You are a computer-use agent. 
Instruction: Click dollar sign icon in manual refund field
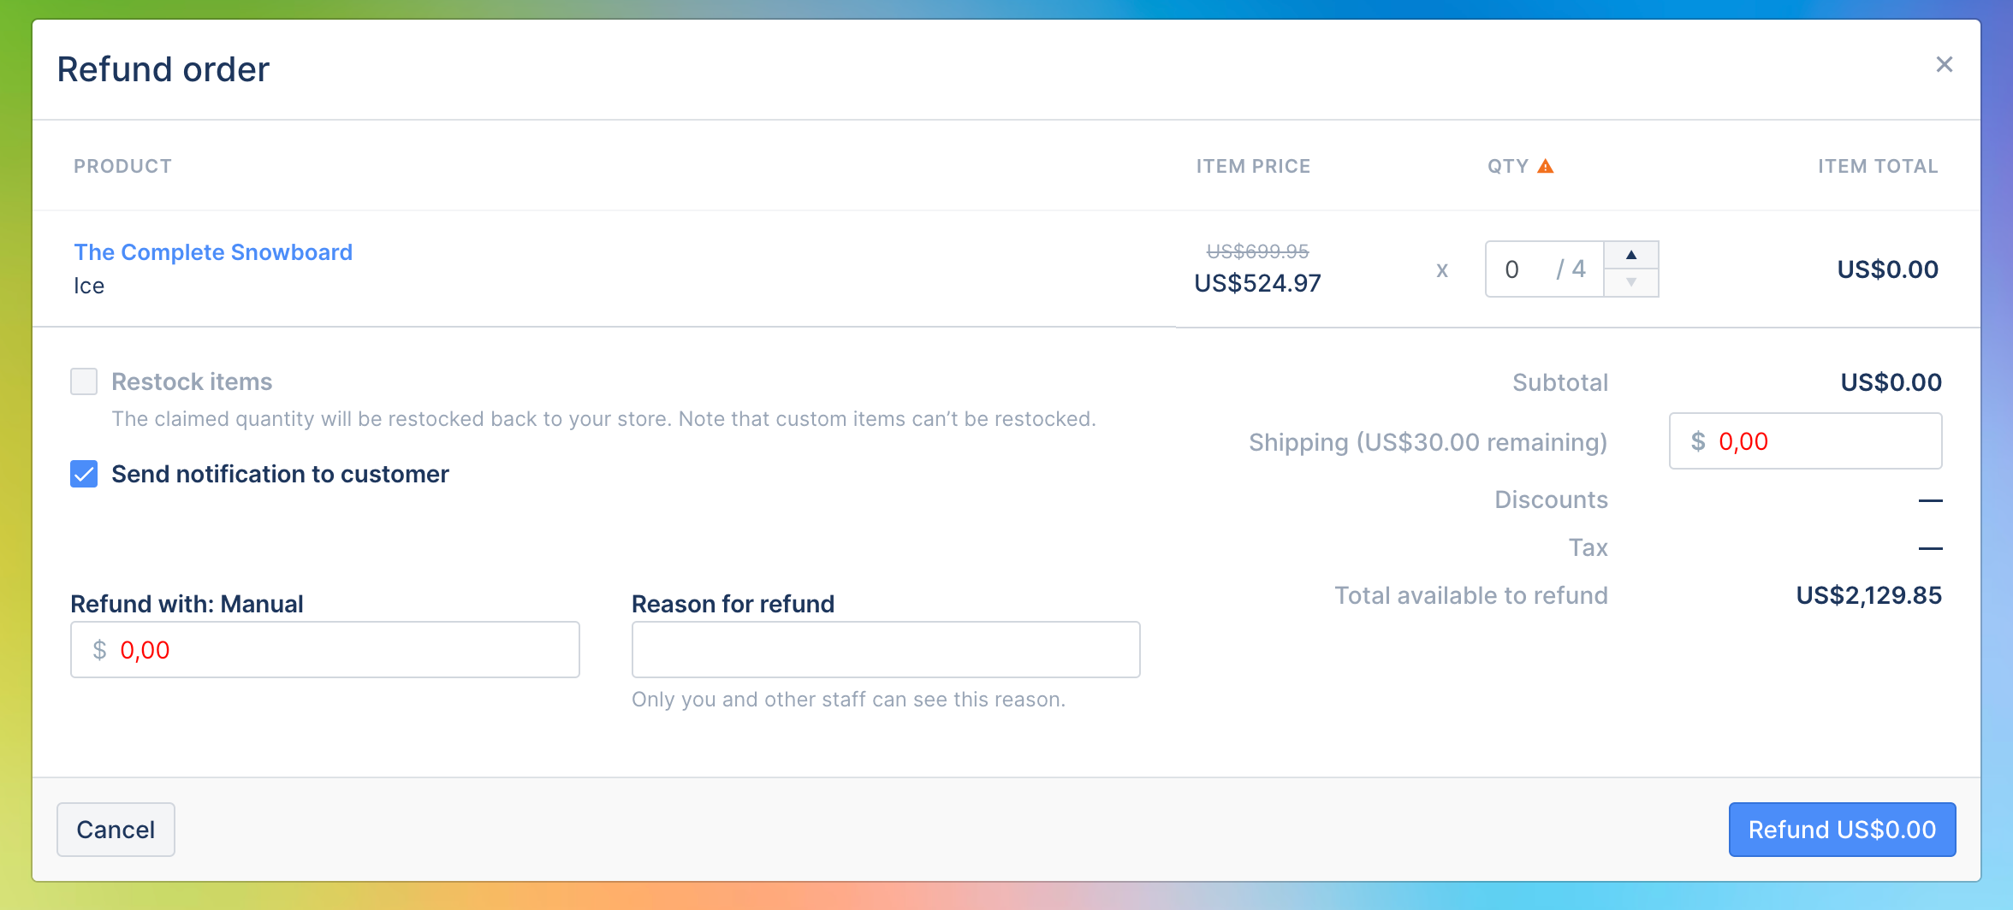99,650
